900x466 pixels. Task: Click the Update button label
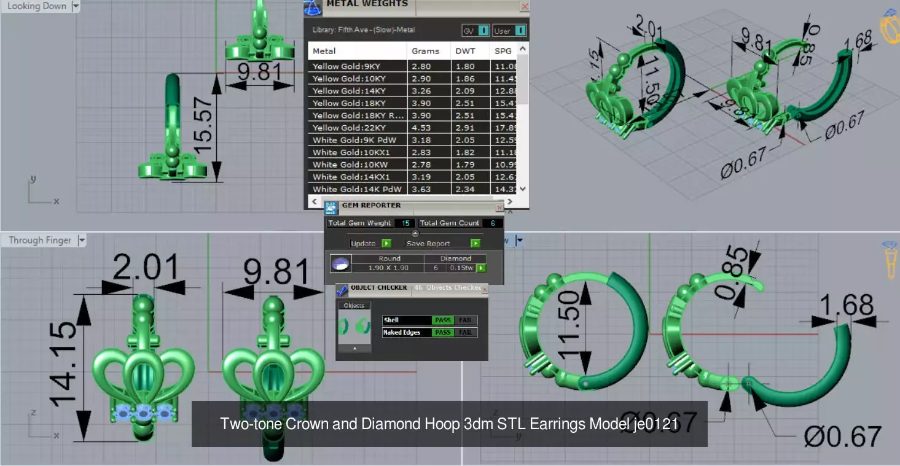point(363,243)
